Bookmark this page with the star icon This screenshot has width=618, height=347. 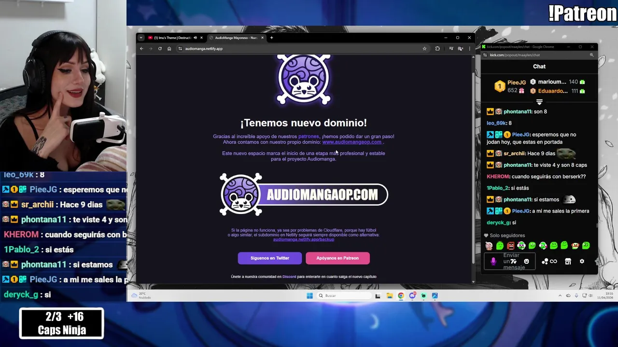[424, 49]
